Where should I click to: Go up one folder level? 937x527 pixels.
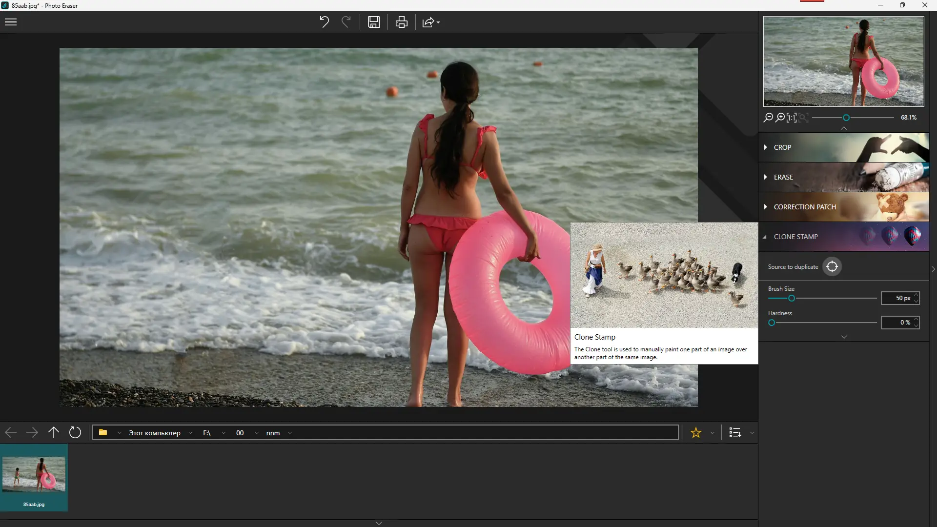point(54,432)
